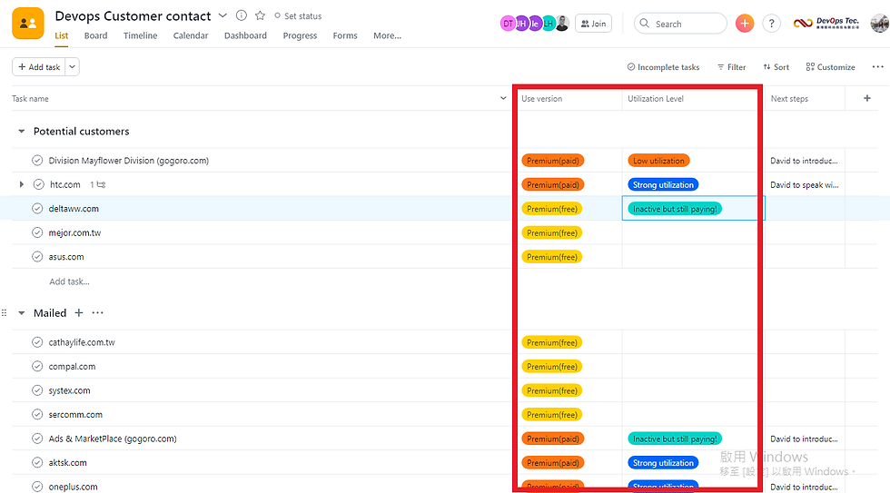The width and height of the screenshot is (890, 493).
Task: Switch to the Progress tab
Action: [300, 35]
